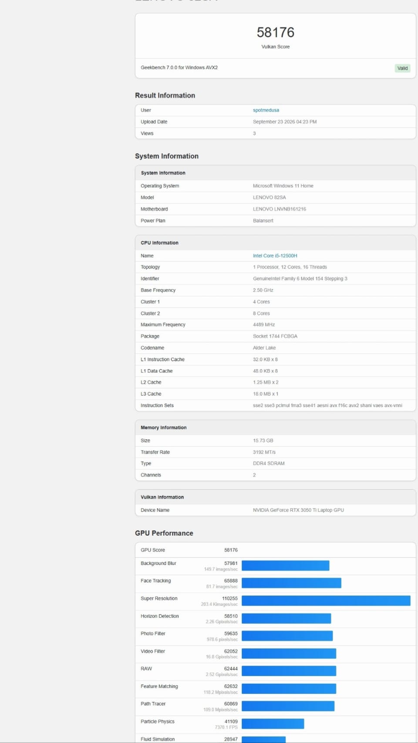418x743 pixels.
Task: Click the Photo Filter benchmark label
Action: point(153,634)
